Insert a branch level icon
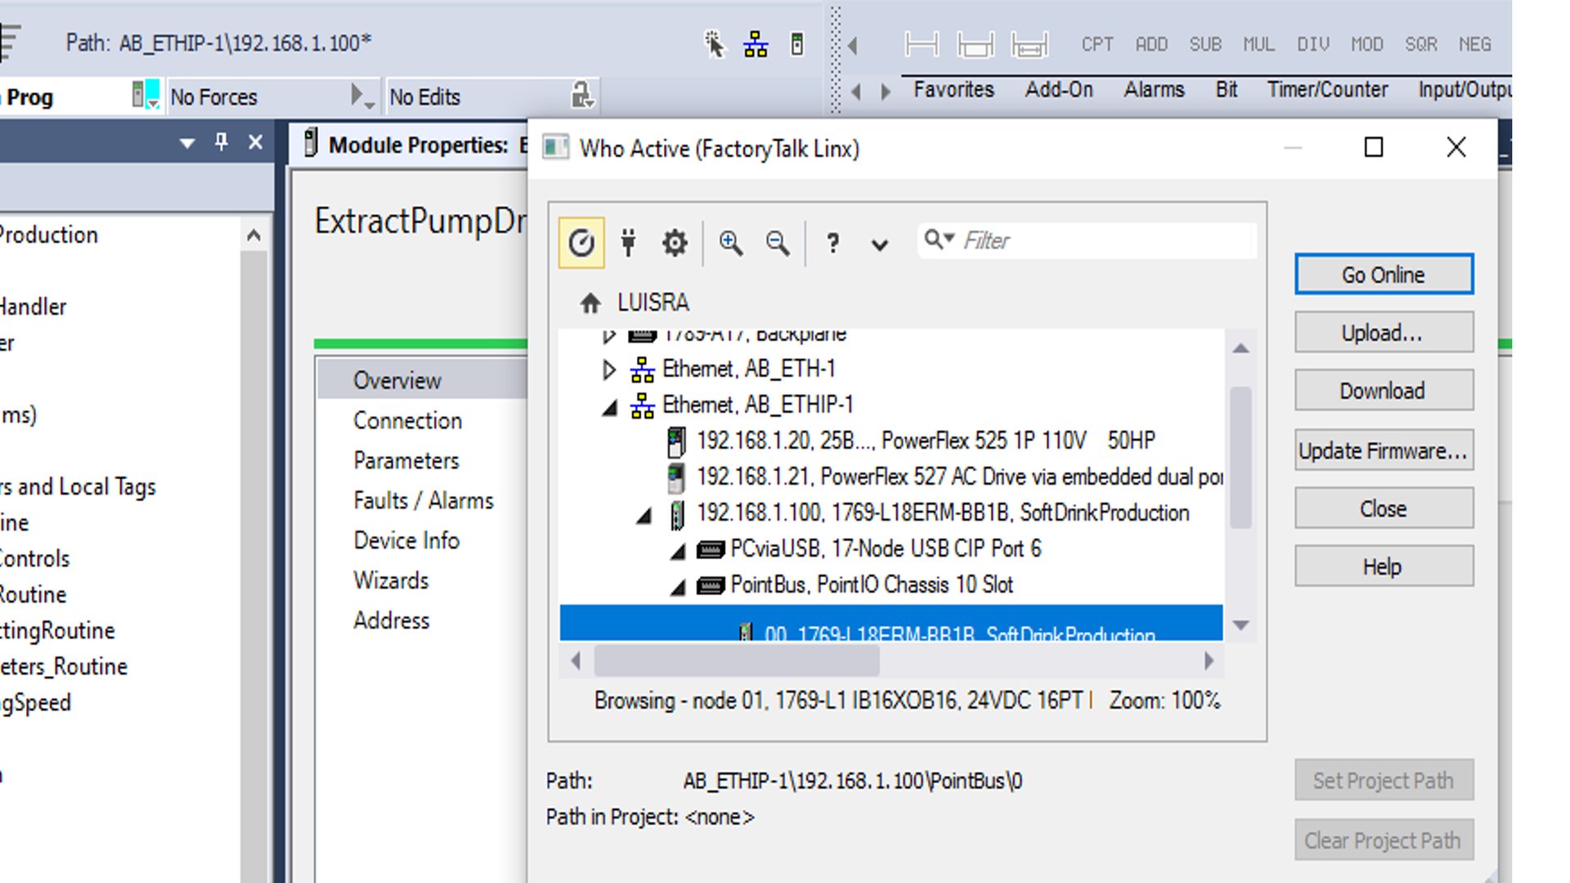The image size is (1570, 883). pyautogui.click(x=1029, y=44)
